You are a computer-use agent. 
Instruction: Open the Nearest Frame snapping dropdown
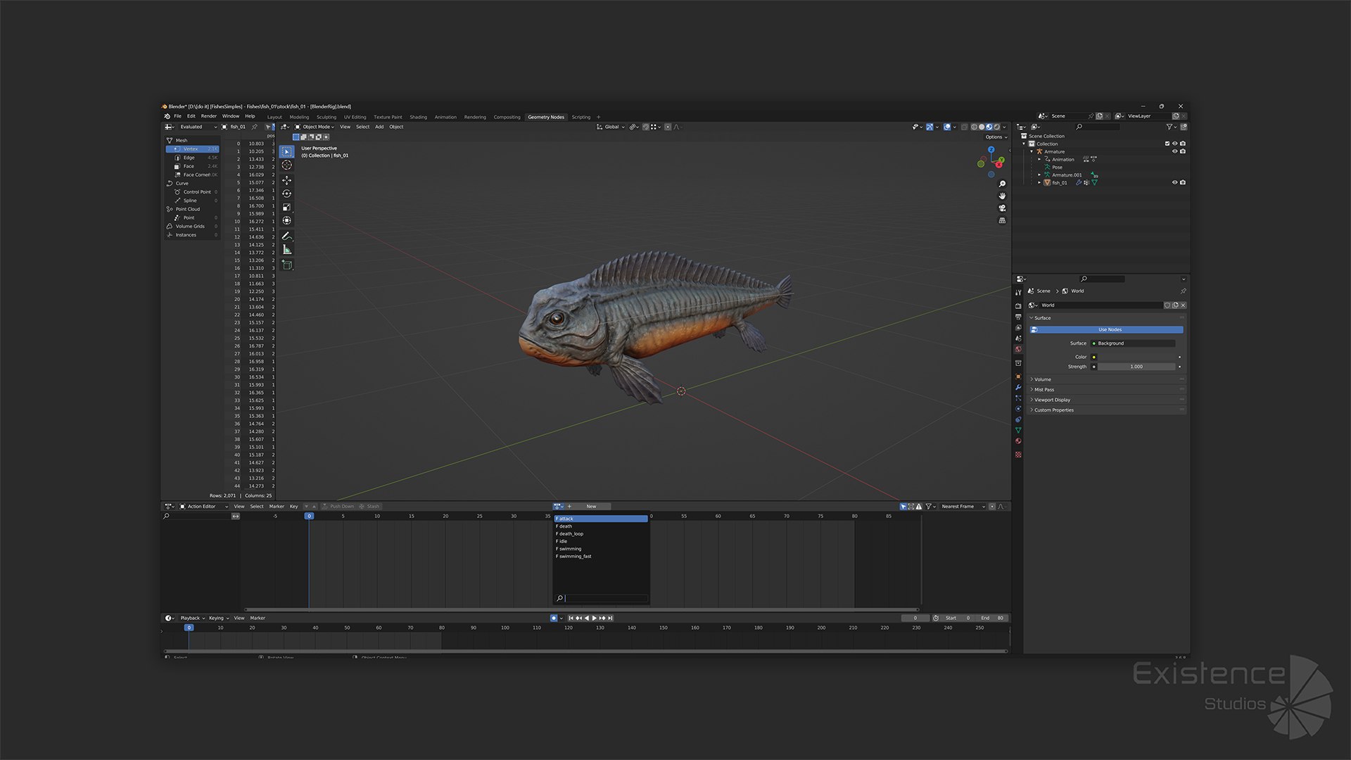pos(961,507)
